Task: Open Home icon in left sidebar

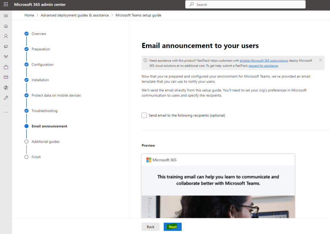Action: tap(6, 26)
